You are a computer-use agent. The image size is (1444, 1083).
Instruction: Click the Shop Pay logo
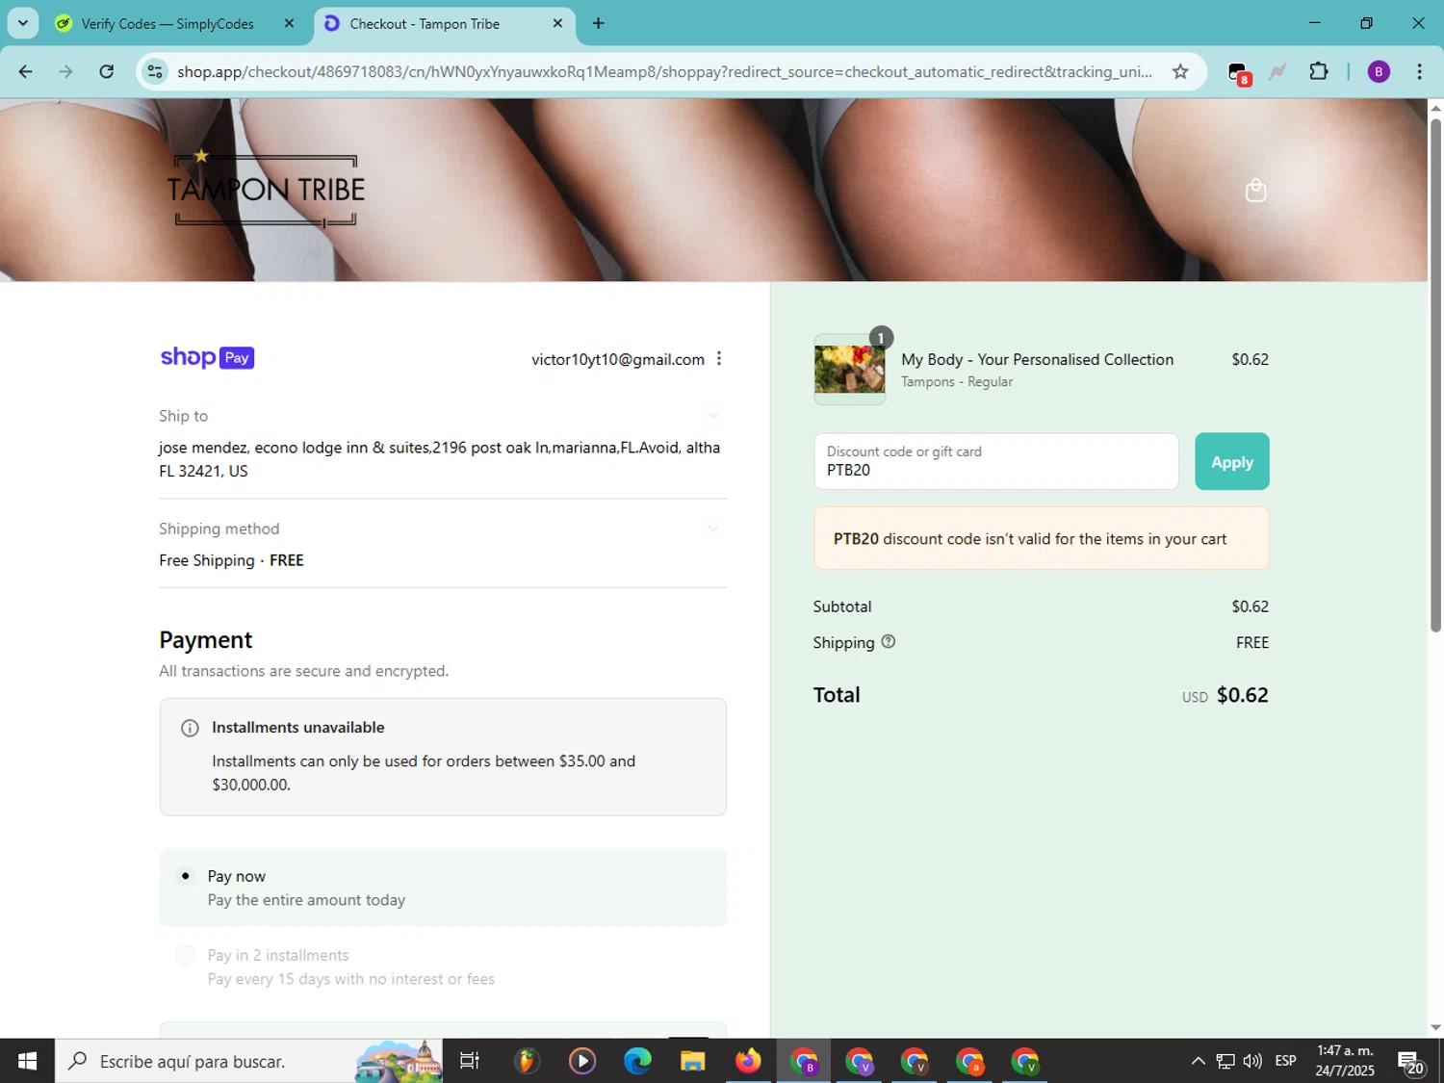coord(207,358)
